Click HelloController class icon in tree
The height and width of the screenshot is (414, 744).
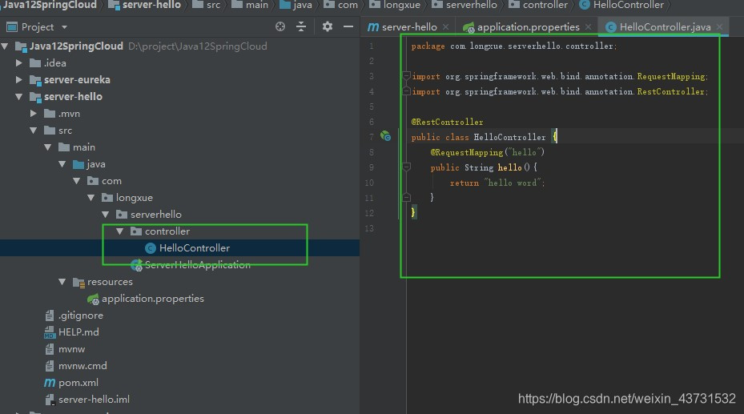click(x=151, y=248)
